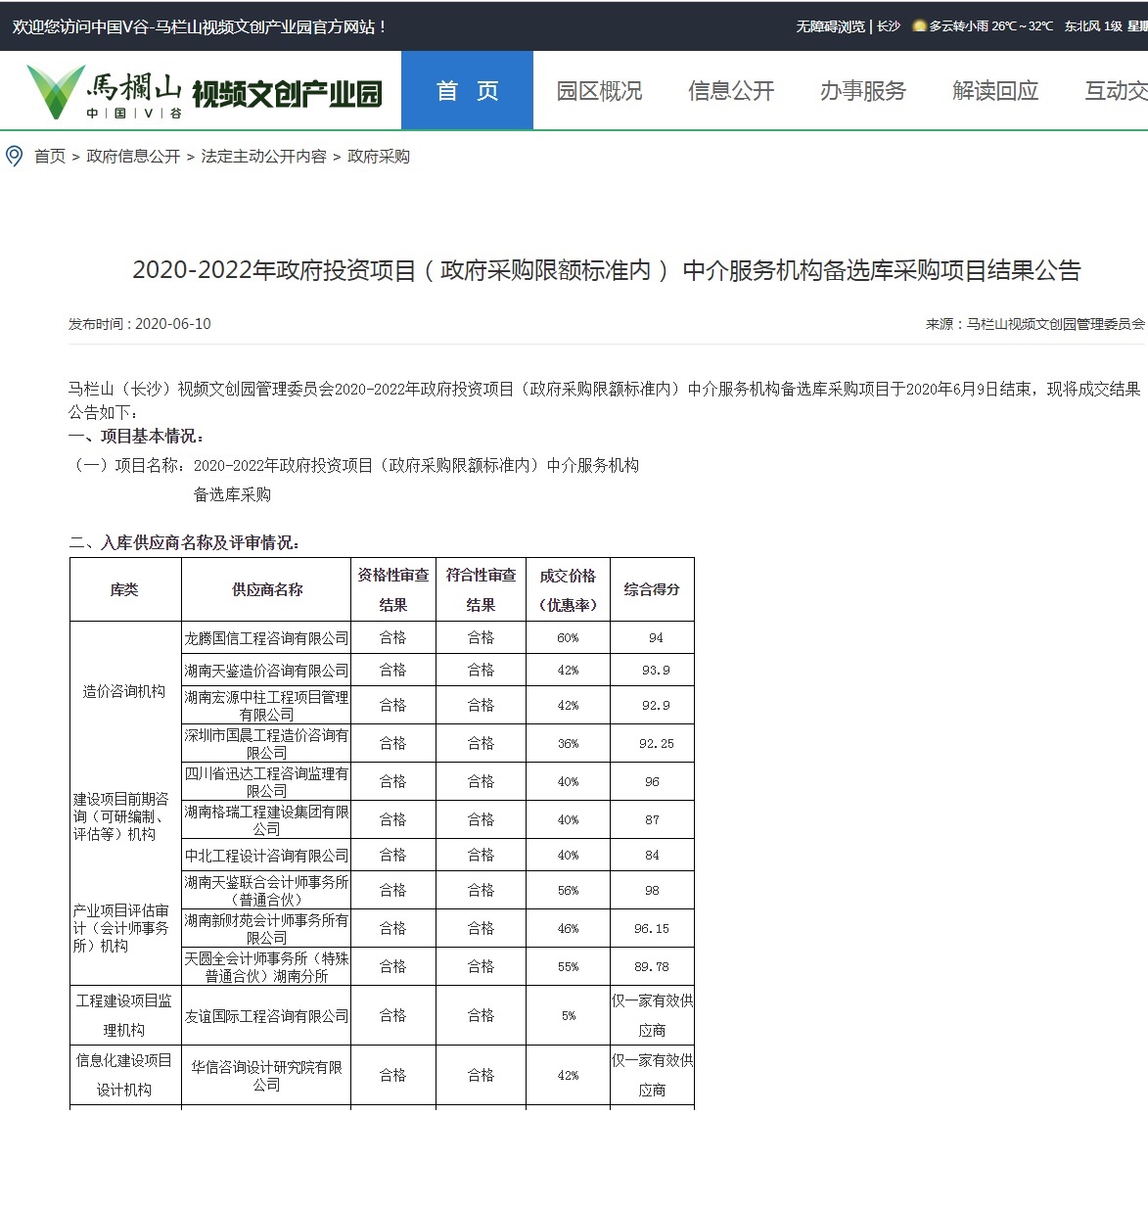Click the 综合得分 column header
This screenshot has height=1209, width=1148.
[652, 589]
